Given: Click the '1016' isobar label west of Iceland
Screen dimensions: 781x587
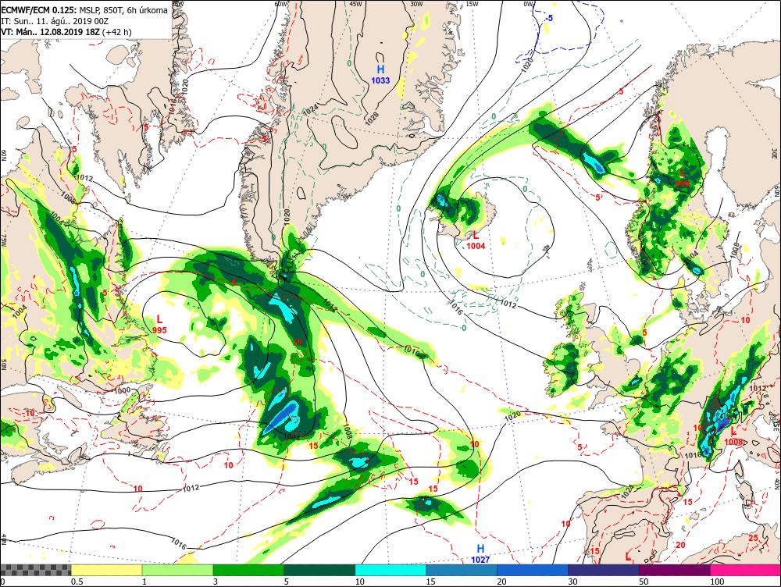Looking at the screenshot, I should [457, 308].
